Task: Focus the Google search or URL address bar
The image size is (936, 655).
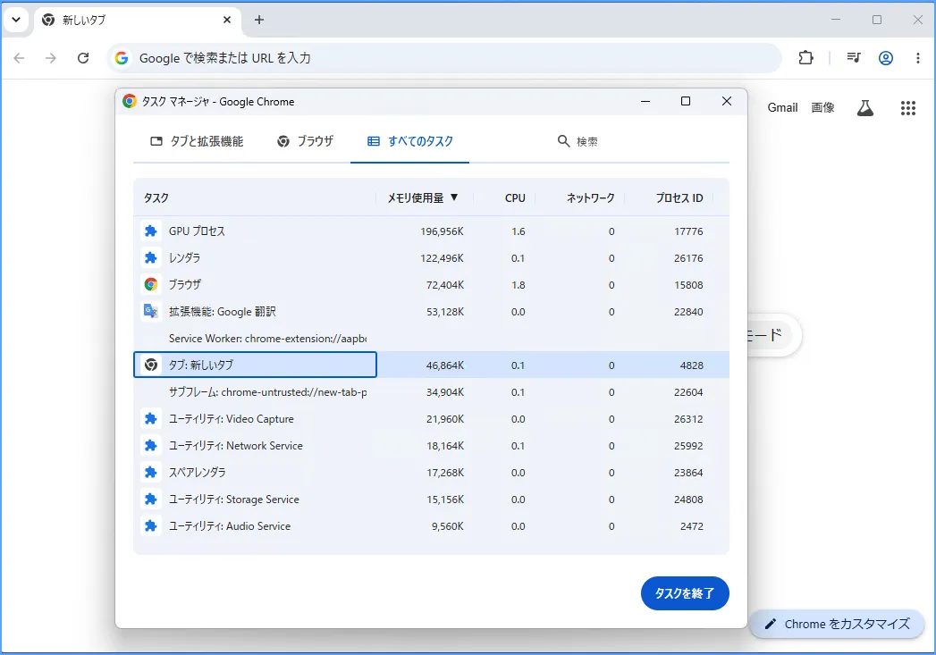Action: [444, 58]
